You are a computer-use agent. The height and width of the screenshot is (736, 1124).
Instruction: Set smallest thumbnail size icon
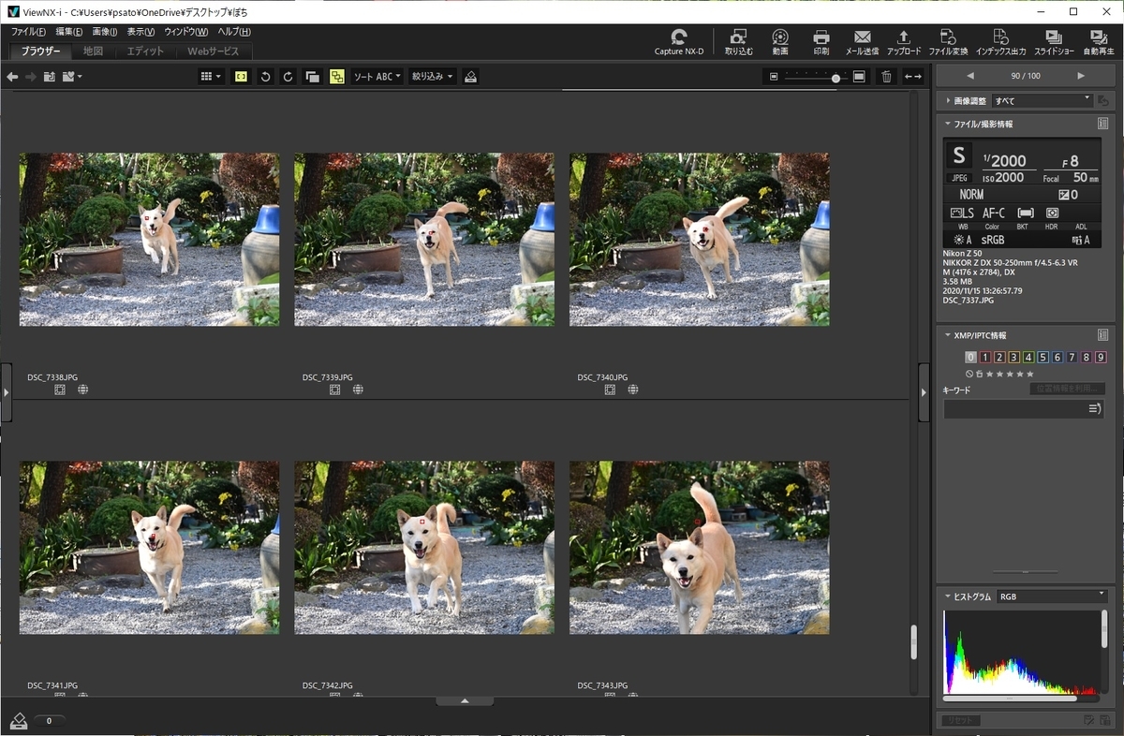pyautogui.click(x=774, y=77)
